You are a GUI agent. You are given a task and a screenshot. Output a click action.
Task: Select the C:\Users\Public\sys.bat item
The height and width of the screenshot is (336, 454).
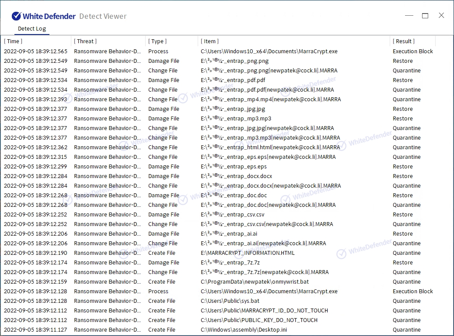click(x=230, y=301)
